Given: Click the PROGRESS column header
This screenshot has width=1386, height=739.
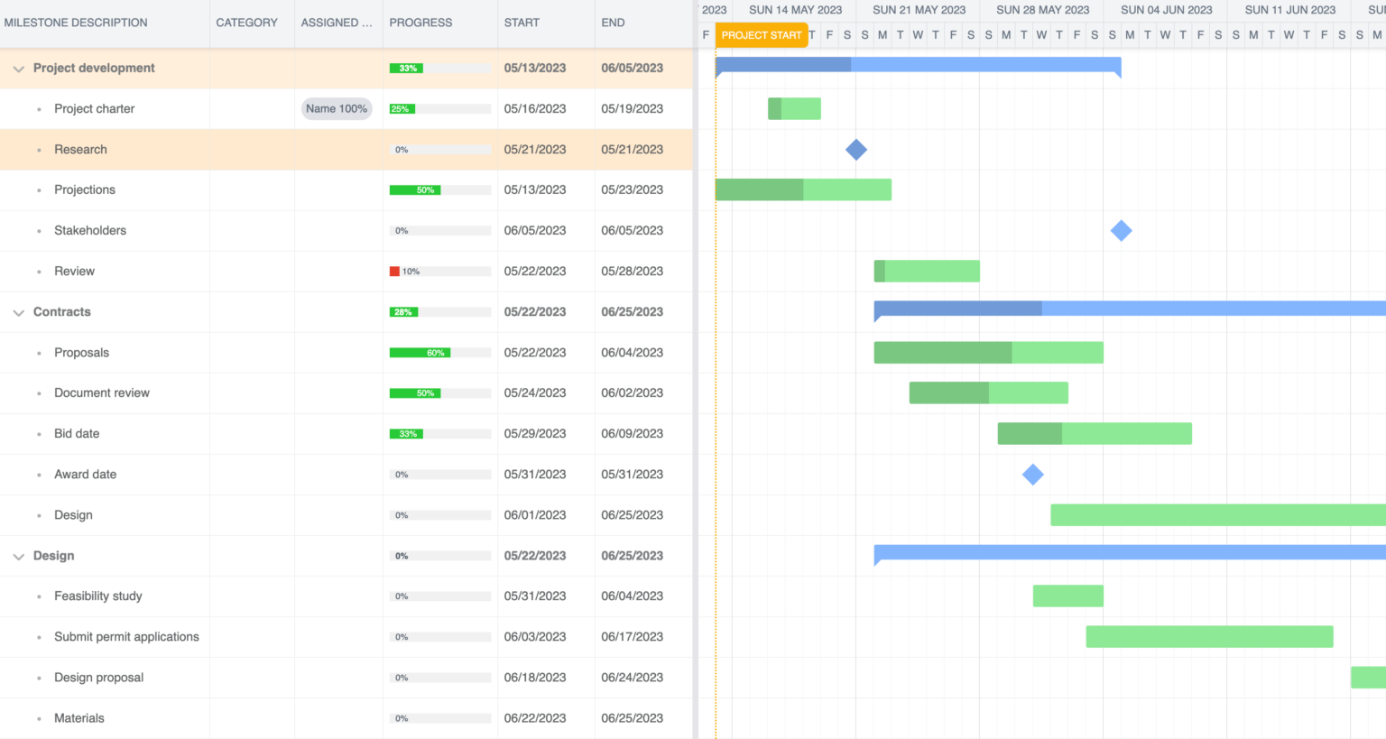Looking at the screenshot, I should 420,23.
